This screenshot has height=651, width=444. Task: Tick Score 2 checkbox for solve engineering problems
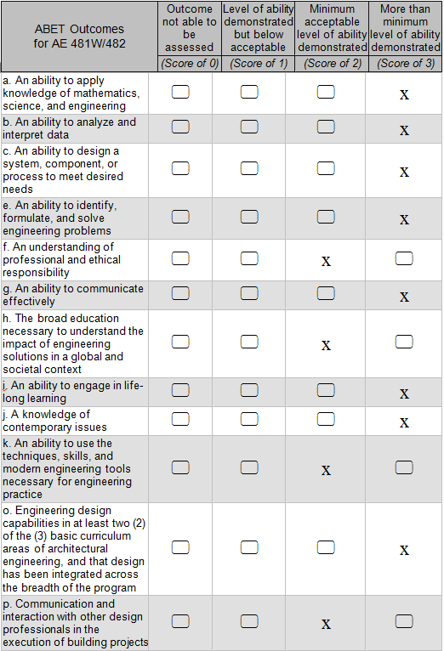pyautogui.click(x=326, y=217)
